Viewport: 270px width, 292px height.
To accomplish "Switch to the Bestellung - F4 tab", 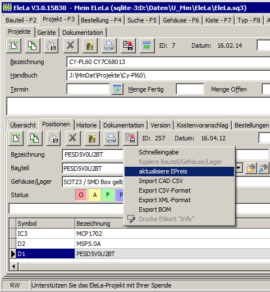I will pyautogui.click(x=101, y=20).
